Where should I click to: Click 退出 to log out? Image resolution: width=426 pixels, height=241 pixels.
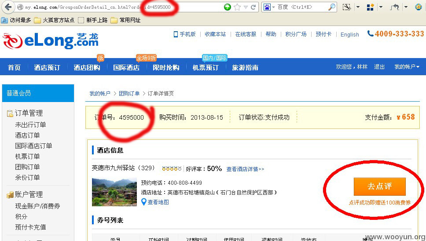[x=379, y=67]
